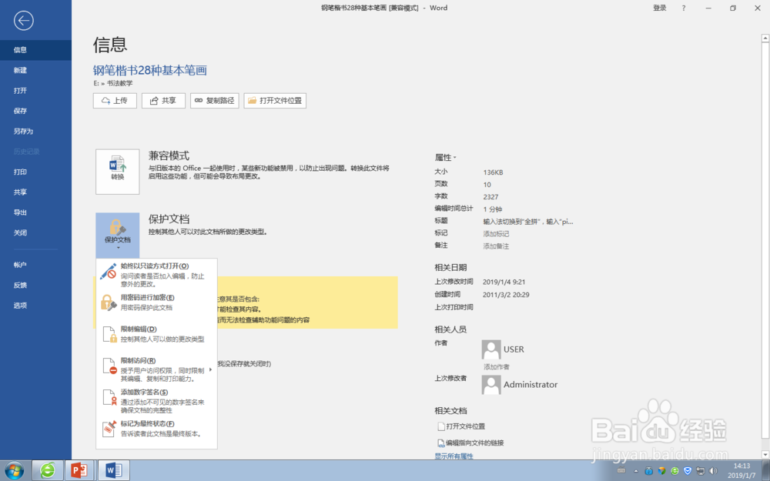This screenshot has height=481, width=770.
Task: Click the green browser tray icon
Action: click(x=675, y=471)
